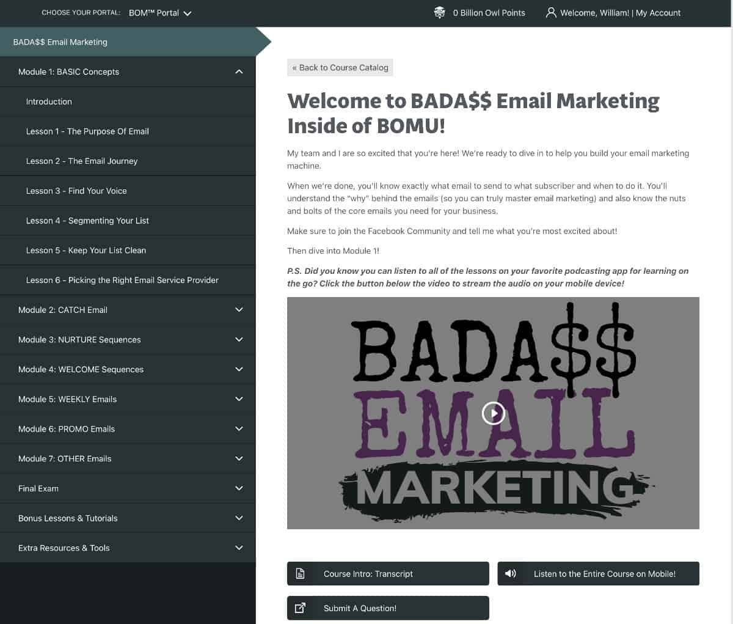Click the user profile icon beside Welcome
This screenshot has height=624, width=733.
point(551,12)
